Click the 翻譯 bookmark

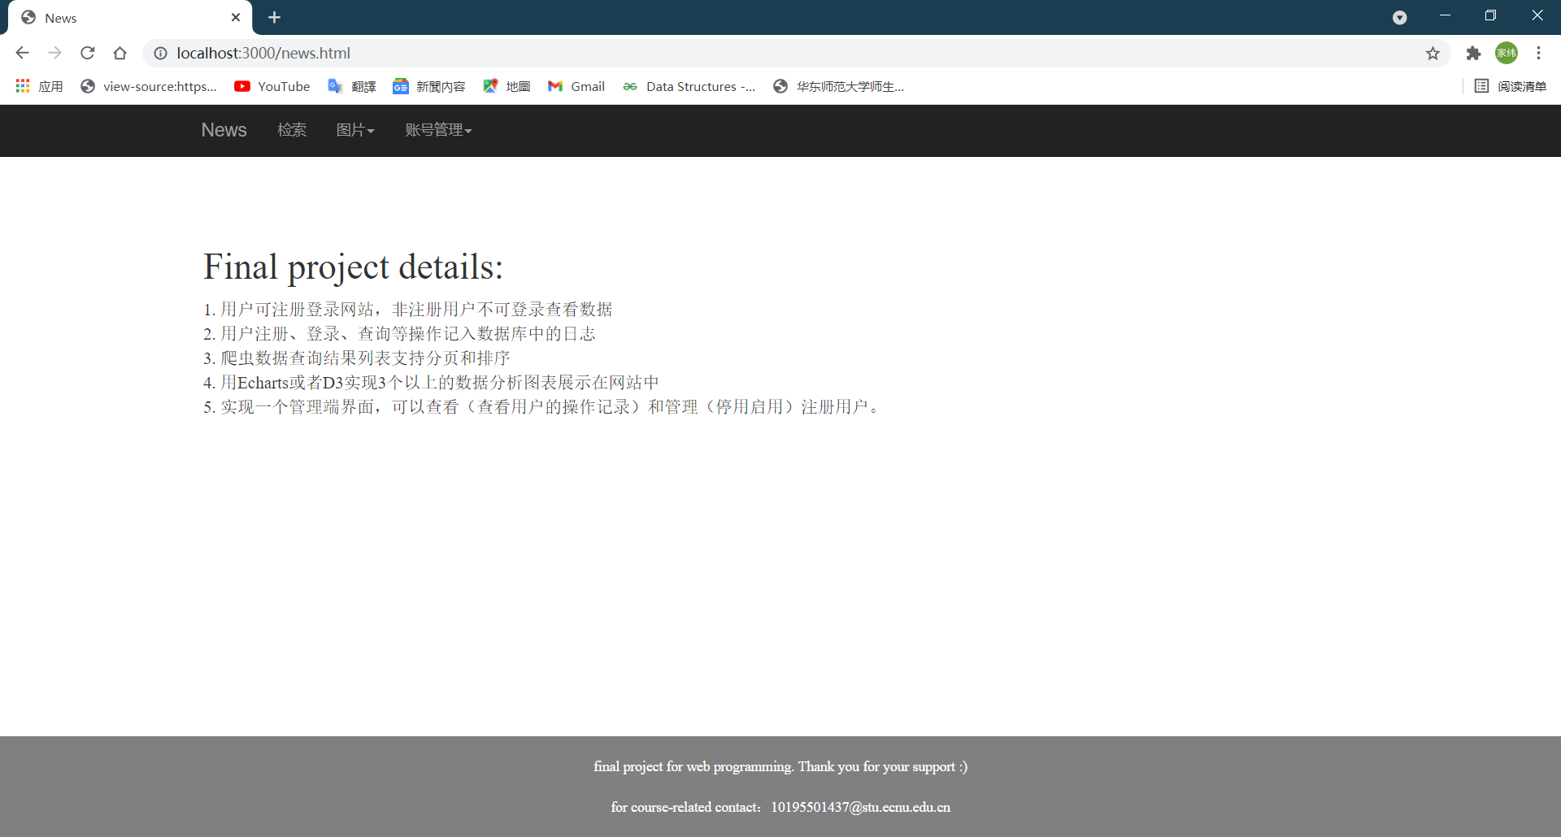(x=352, y=86)
